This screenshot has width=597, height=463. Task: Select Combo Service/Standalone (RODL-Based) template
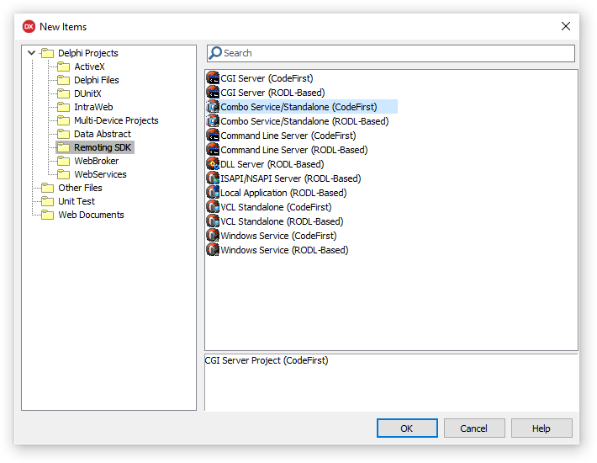(304, 121)
